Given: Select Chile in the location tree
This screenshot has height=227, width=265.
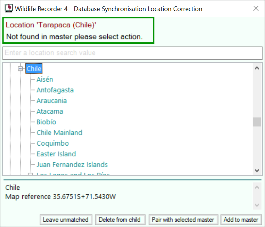Looking at the screenshot, I should click(34, 69).
